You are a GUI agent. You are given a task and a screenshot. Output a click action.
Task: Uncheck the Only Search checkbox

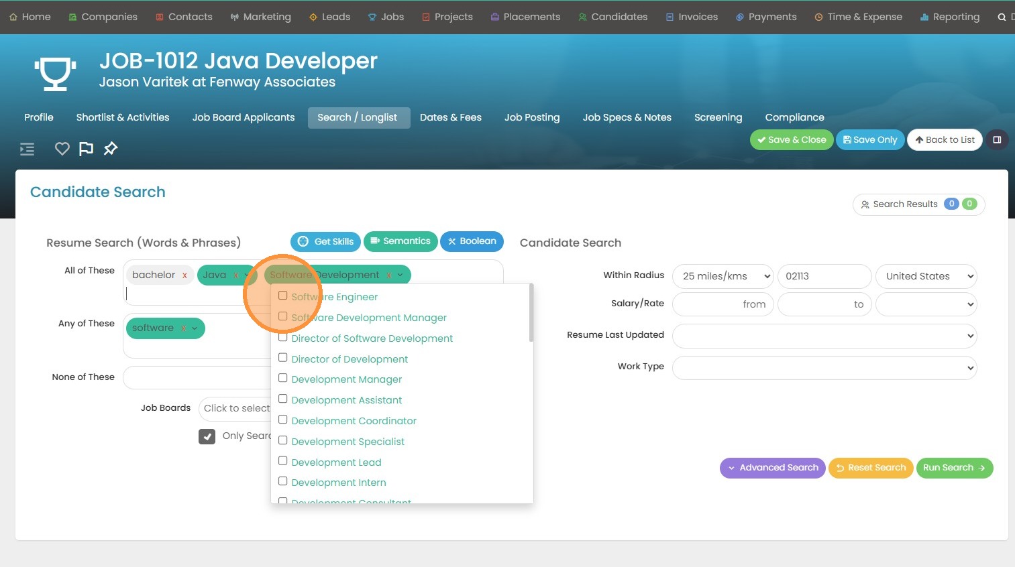pos(207,436)
